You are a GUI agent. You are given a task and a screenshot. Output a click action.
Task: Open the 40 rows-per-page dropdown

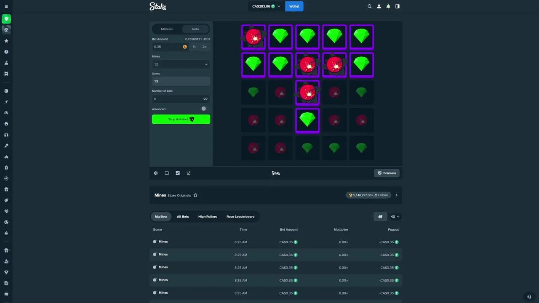click(x=395, y=216)
